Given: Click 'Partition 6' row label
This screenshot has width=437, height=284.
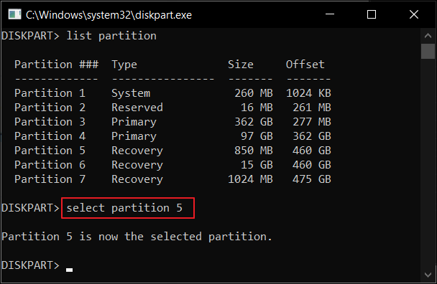Looking at the screenshot, I should coord(50,165).
